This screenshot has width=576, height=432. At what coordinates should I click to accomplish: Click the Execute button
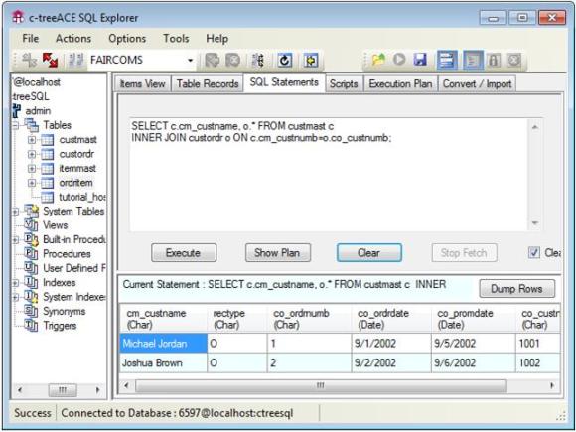(184, 252)
